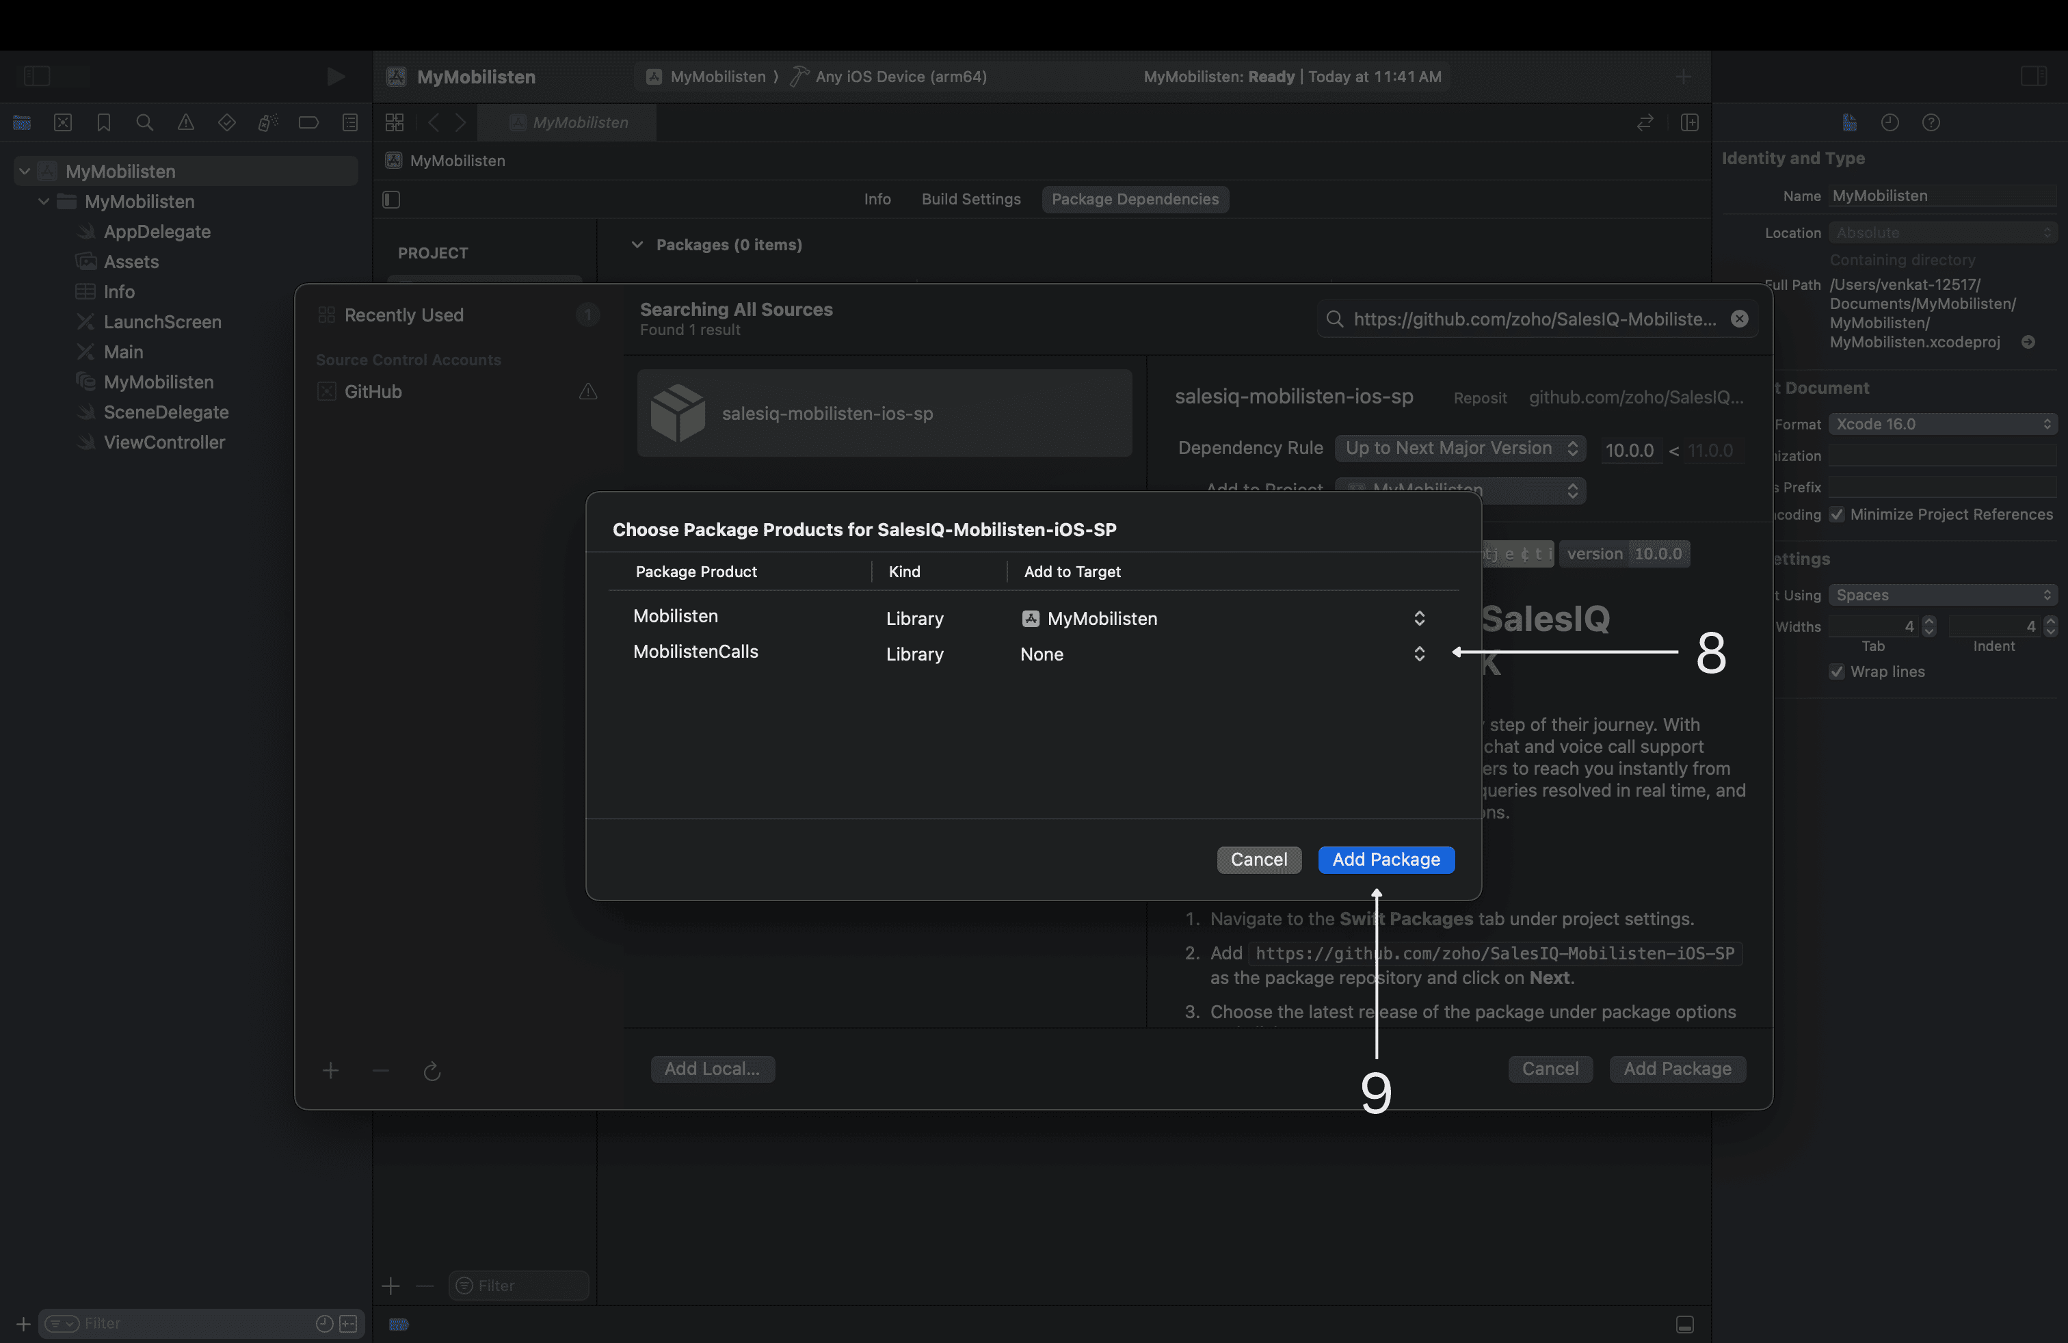Toggle Minimize Project References checkbox
The width and height of the screenshot is (2068, 1343).
click(x=1837, y=514)
